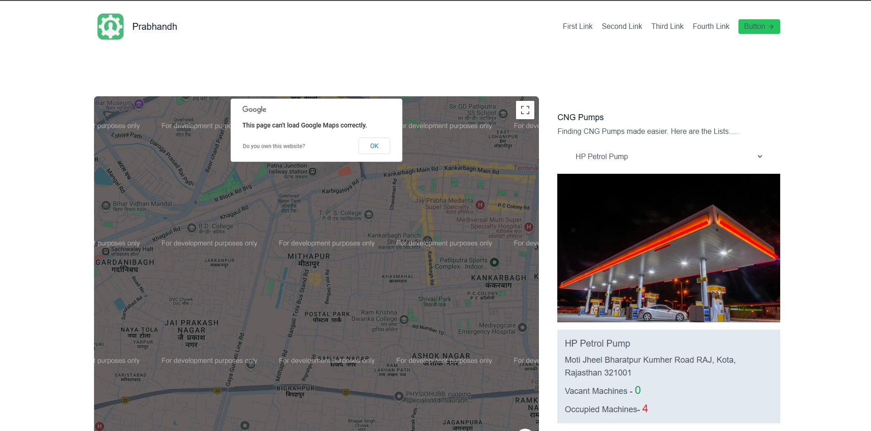Screen dimensions: 871x431
Task: Click the Occupied Machines count line
Action: coord(606,409)
